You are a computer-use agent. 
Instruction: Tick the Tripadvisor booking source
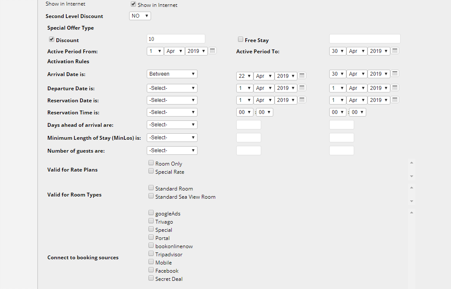click(151, 253)
